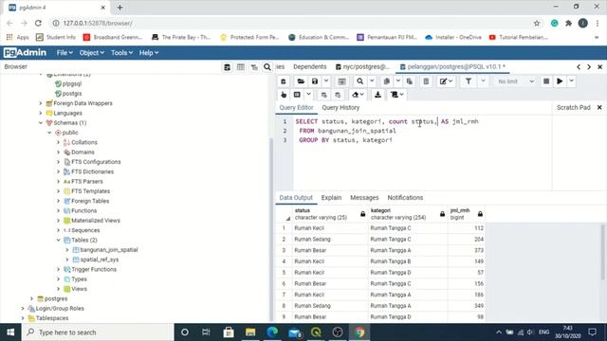The image size is (607, 341).
Task: Expand the Functions tree node
Action: pos(59,210)
